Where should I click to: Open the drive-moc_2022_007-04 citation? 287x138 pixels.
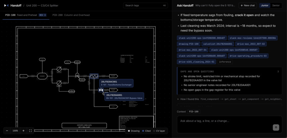coord(193,50)
